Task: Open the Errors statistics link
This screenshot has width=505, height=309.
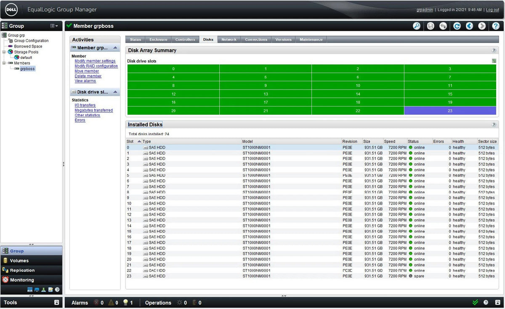Action: click(80, 120)
